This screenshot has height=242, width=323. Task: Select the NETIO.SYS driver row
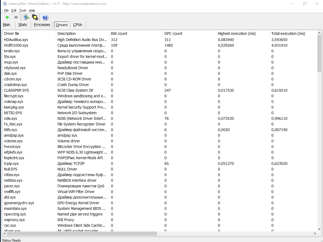(x=160, y=113)
